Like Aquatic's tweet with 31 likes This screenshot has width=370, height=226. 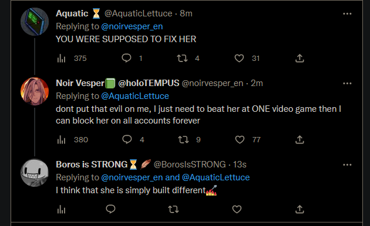[x=239, y=59]
